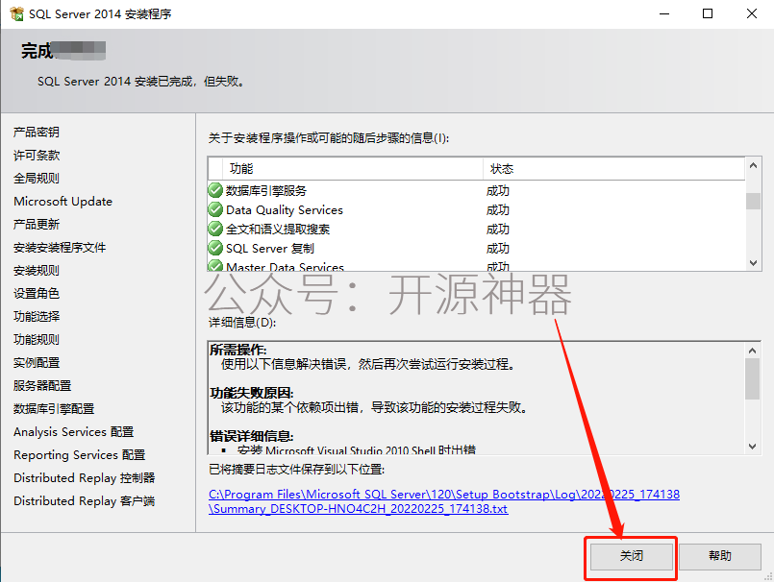Screen dimensions: 774x582
Task: Select 安装规则 step in sidebar
Action: point(37,270)
